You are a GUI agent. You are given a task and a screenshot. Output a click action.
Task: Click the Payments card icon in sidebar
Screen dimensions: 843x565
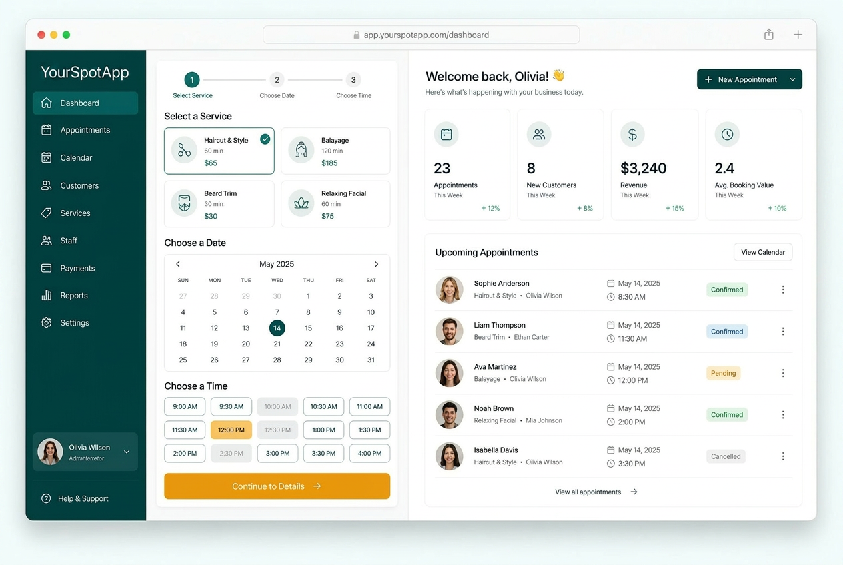(x=46, y=268)
